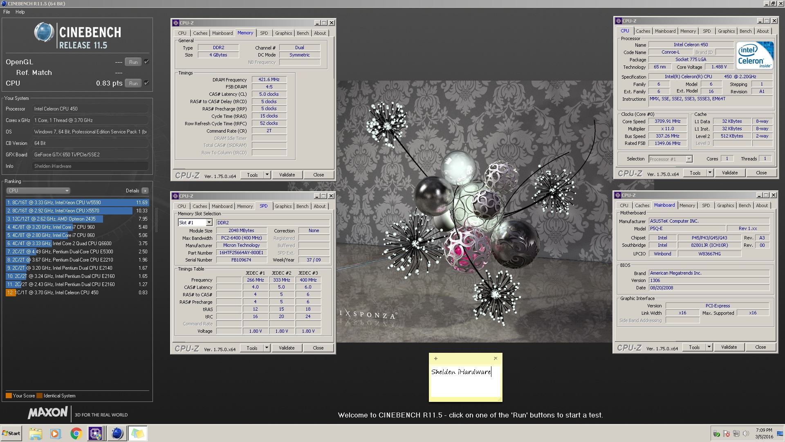Click CPU-Z icon in Mainboard window title
This screenshot has height=442, width=785.
[618, 195]
